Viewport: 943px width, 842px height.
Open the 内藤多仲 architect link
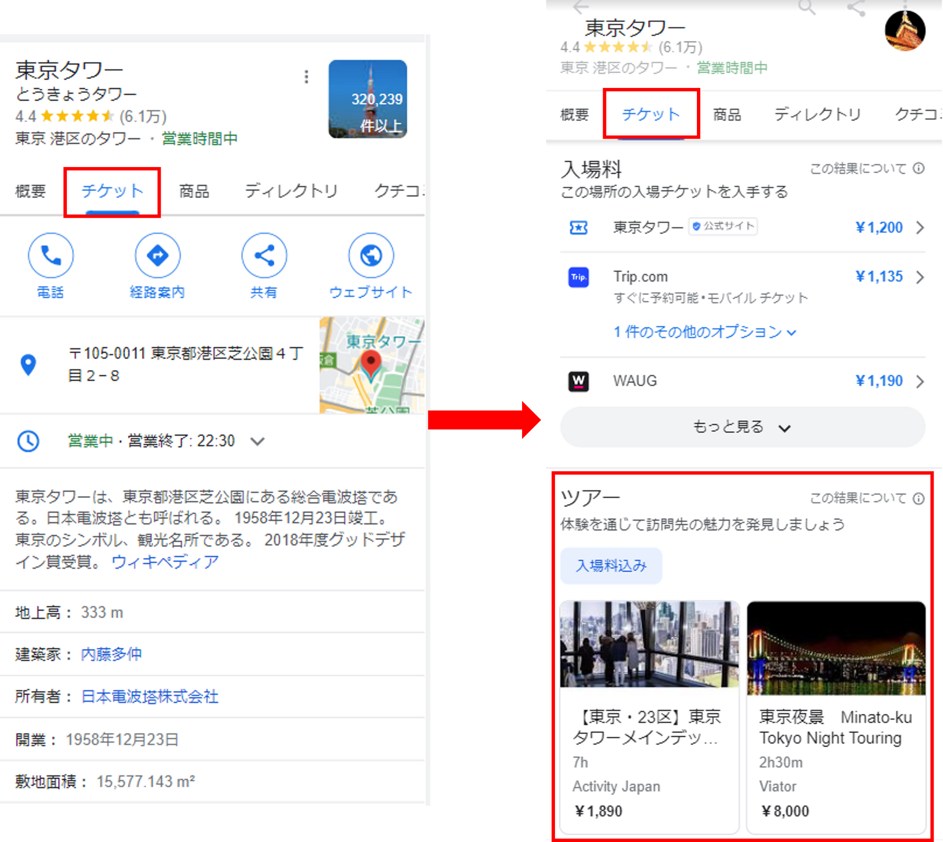111,654
